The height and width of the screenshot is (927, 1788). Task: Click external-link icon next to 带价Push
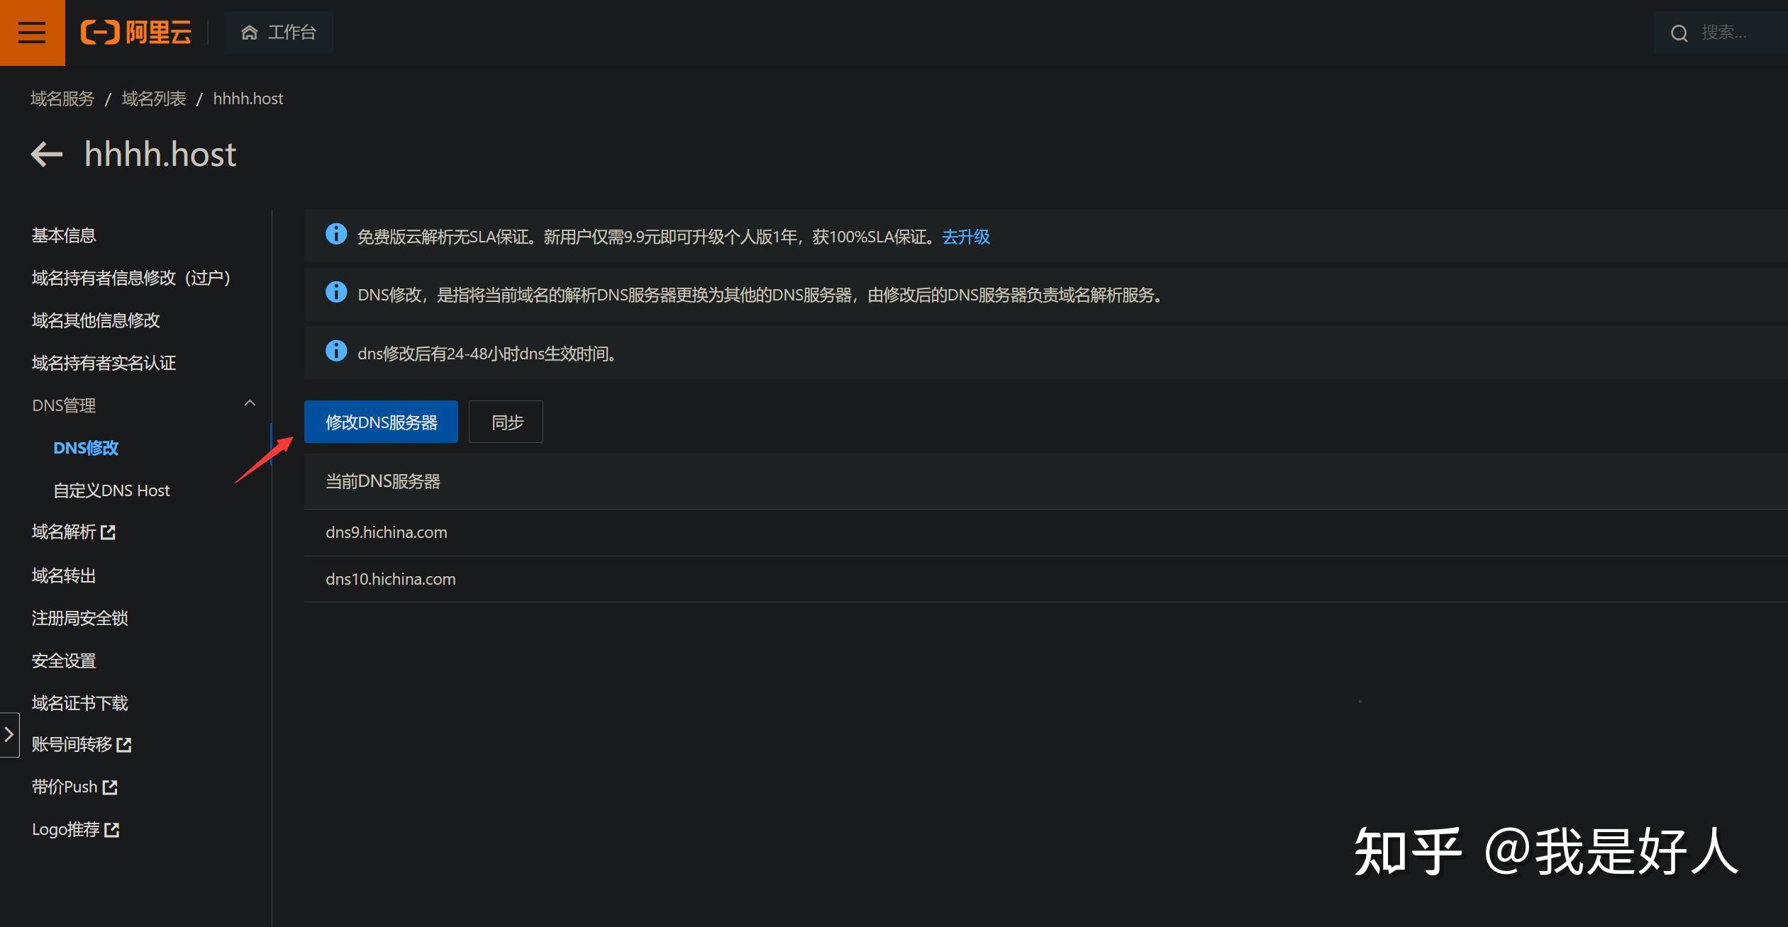click(x=110, y=787)
